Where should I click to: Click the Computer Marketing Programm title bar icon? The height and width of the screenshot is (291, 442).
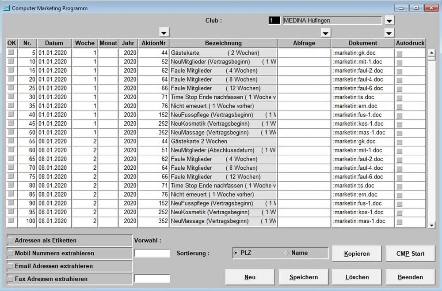coord(7,8)
